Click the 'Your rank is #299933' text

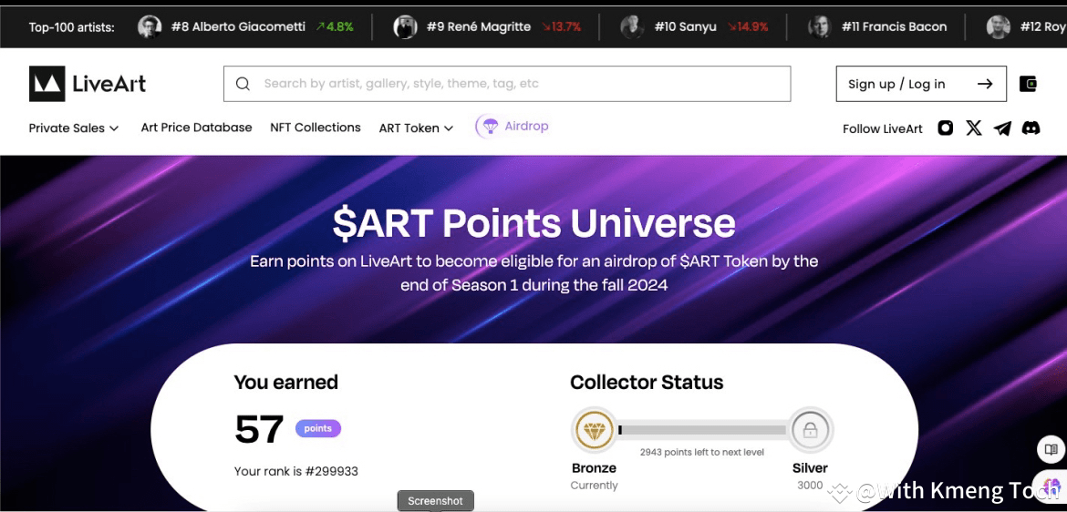[296, 471]
